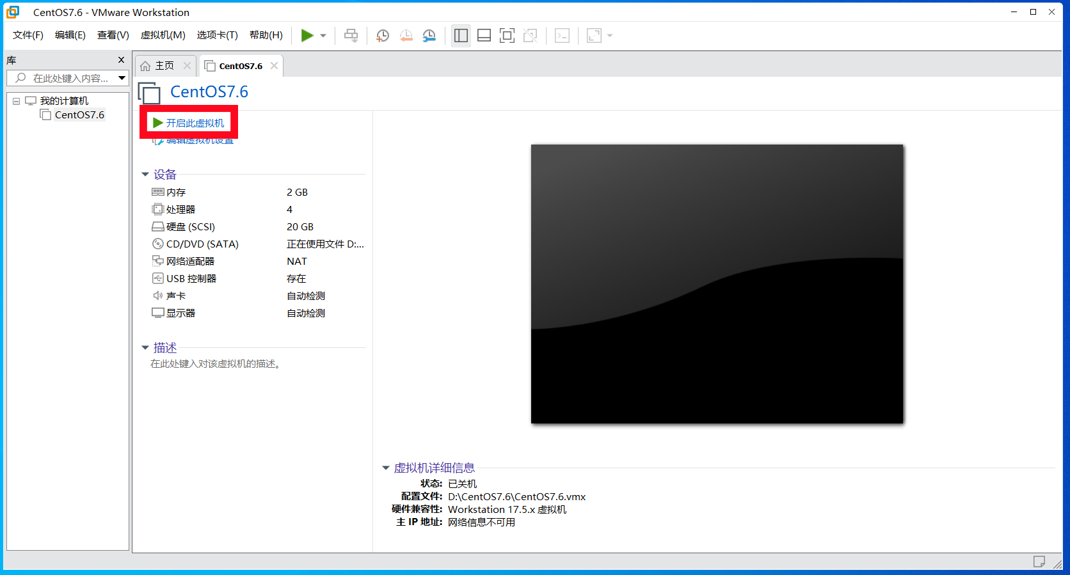
Task: Close the library panel
Action: click(x=121, y=60)
